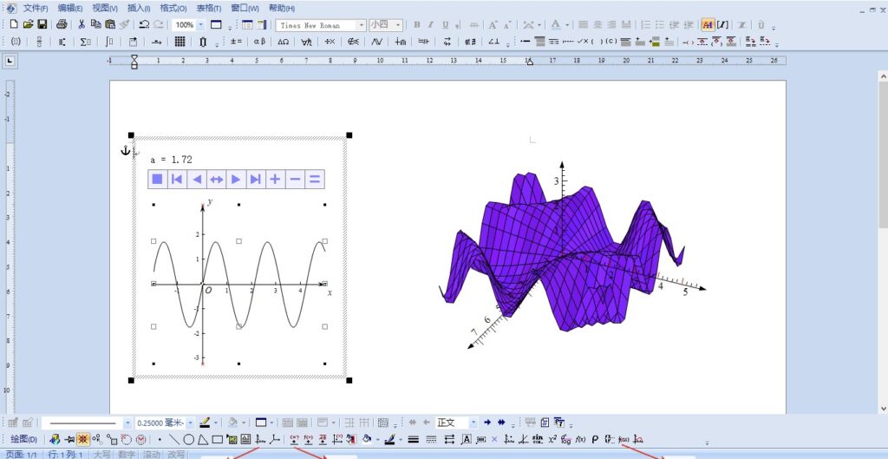Click the Print icon in toolbar

[x=62, y=24]
